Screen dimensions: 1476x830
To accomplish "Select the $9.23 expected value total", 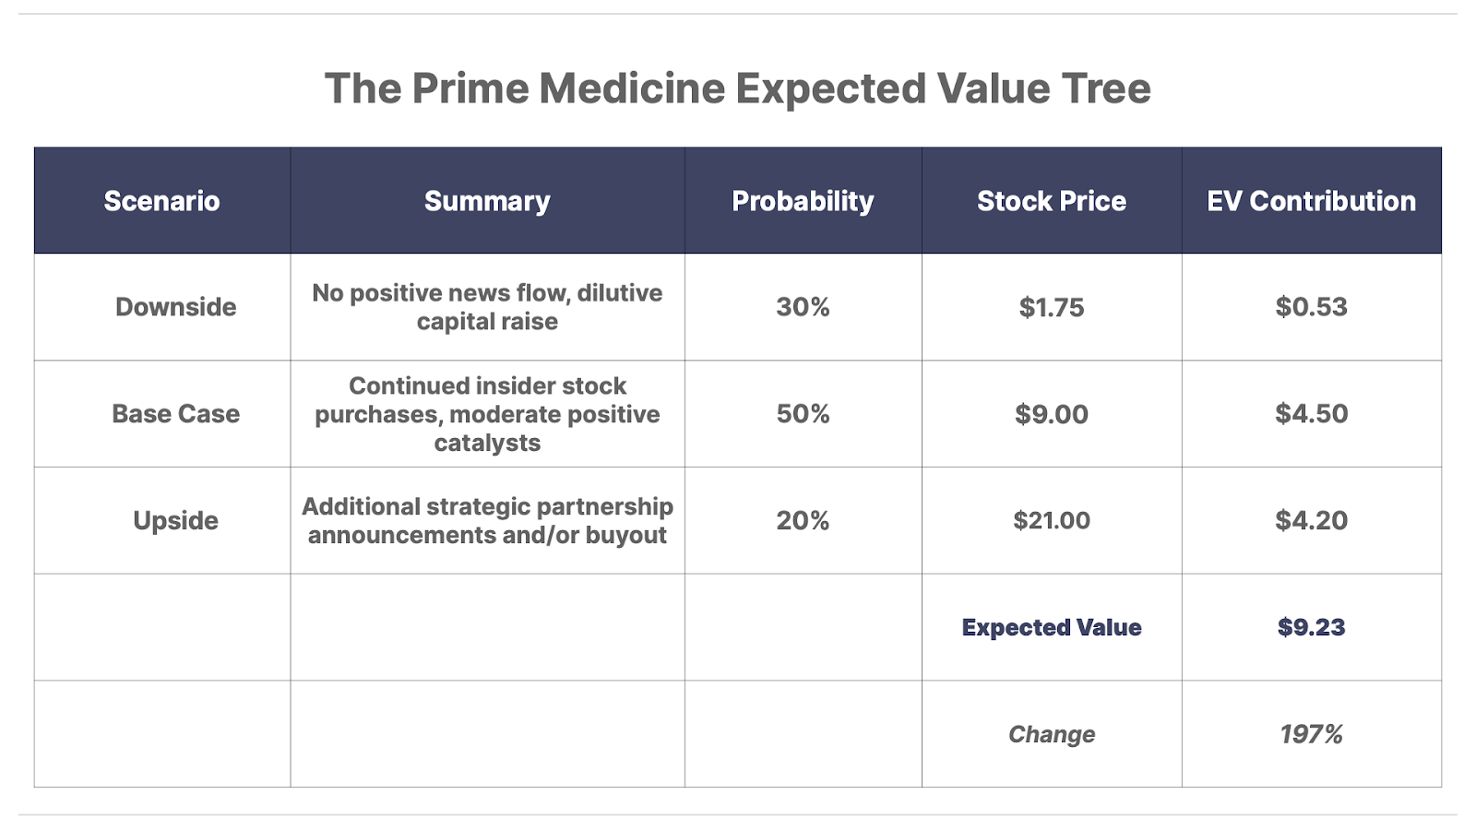I will (x=1311, y=628).
